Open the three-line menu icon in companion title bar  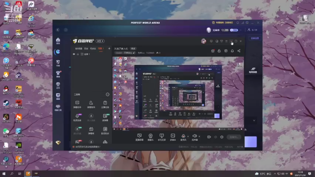coord(226,41)
